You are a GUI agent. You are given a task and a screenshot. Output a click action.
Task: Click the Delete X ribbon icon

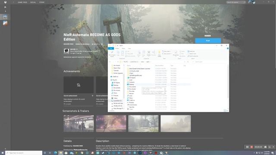click(x=149, y=53)
